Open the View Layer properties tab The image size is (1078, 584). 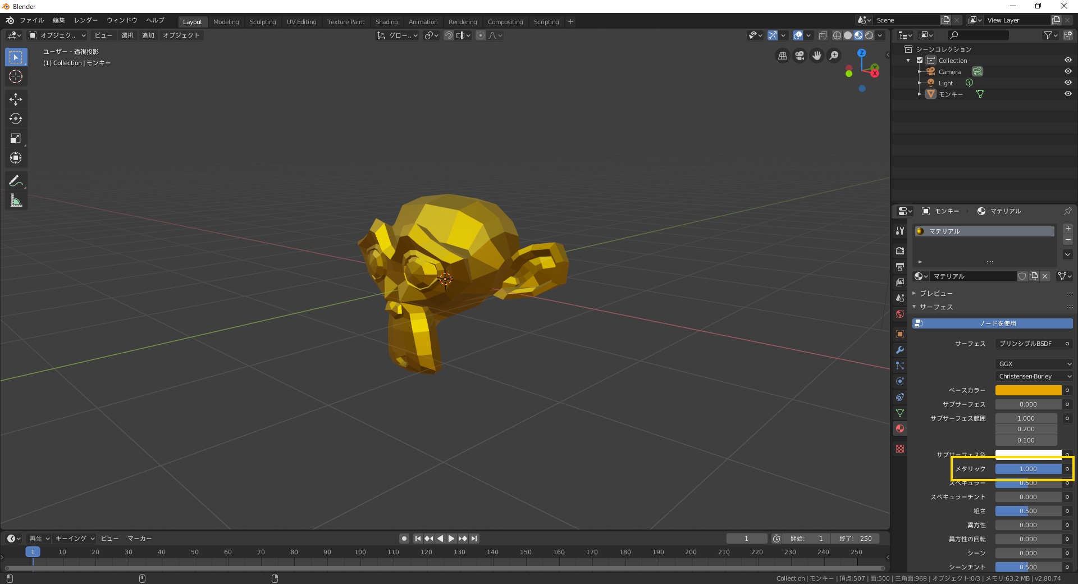[x=900, y=282]
